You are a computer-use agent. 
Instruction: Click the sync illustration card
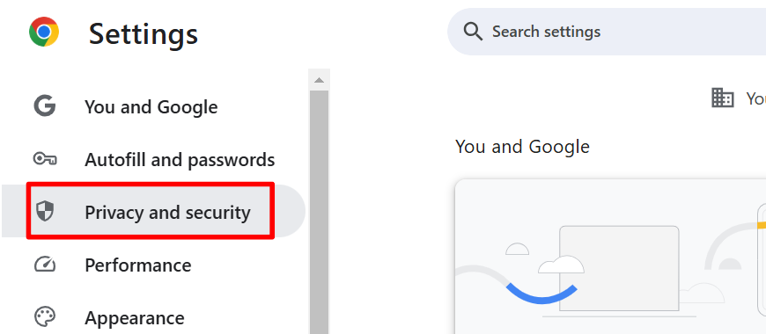610,257
